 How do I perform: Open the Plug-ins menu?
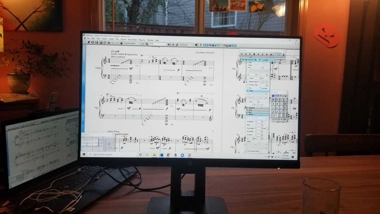point(142,39)
